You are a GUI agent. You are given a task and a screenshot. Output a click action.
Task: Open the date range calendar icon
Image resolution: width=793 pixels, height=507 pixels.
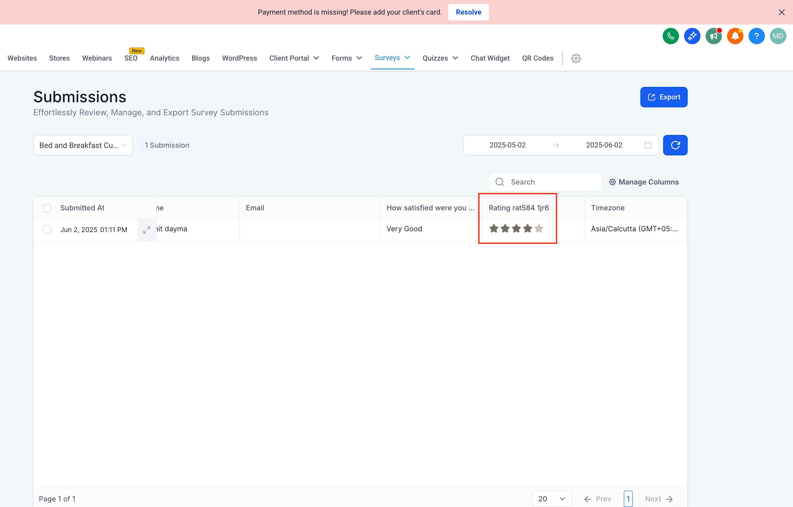(648, 145)
